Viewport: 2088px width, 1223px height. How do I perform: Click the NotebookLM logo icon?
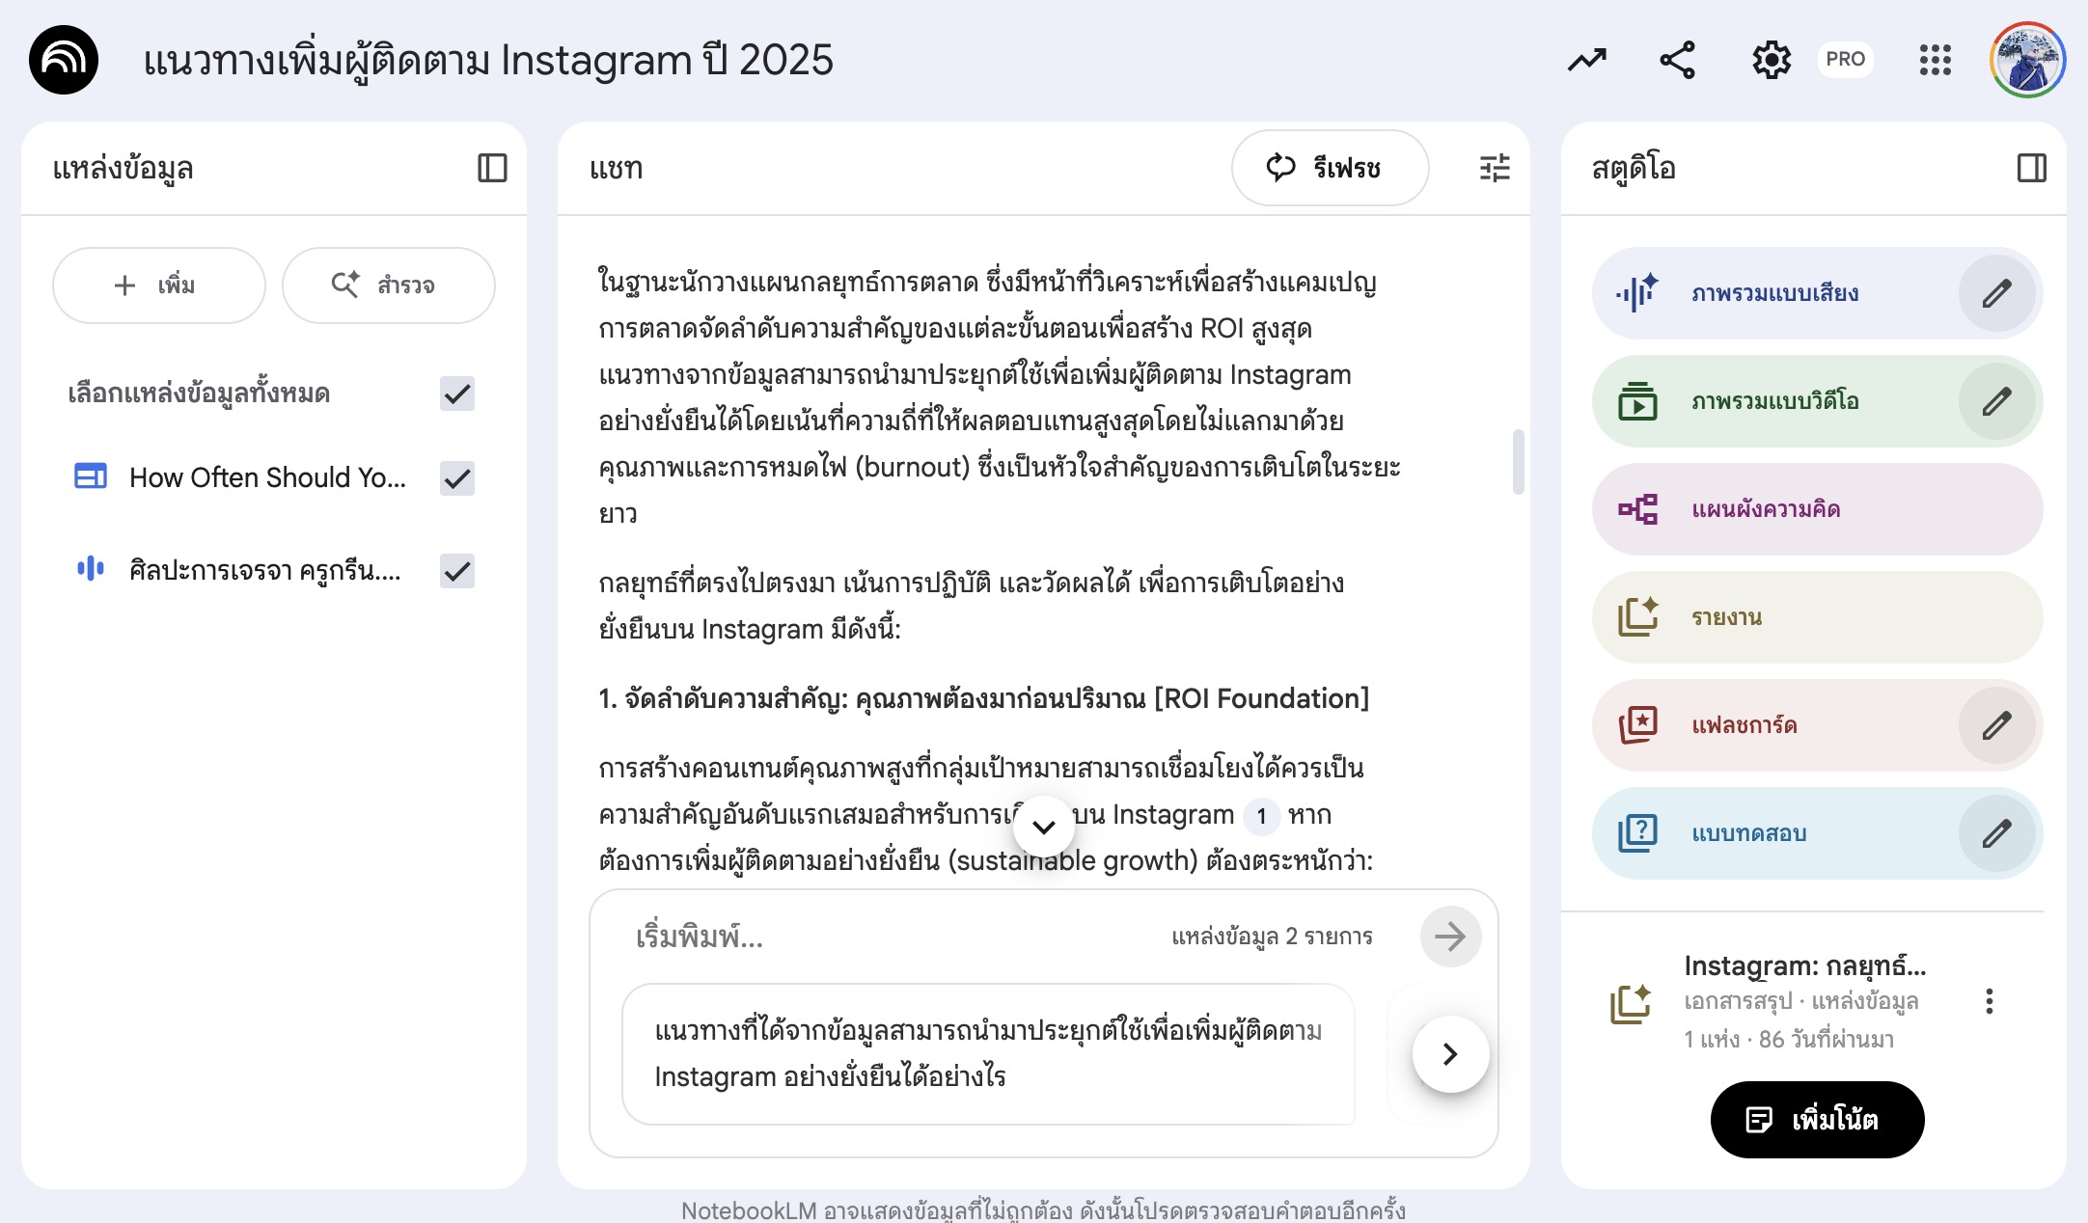(x=64, y=60)
